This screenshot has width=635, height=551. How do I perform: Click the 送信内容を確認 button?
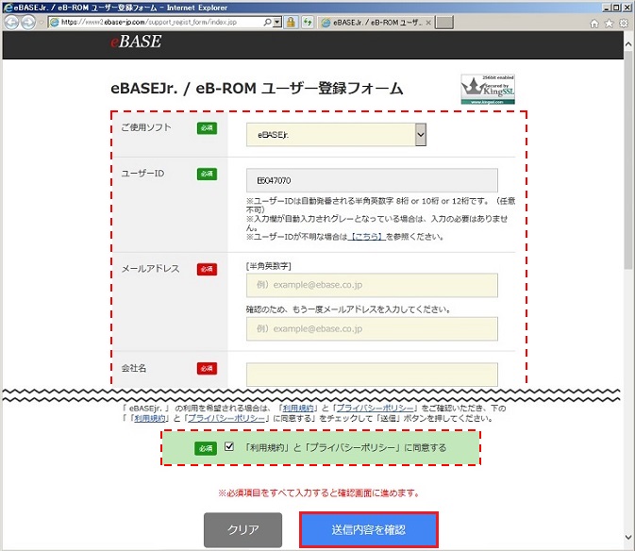(369, 529)
